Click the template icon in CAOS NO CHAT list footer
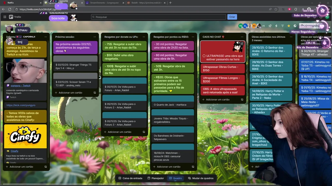 tap(242, 100)
